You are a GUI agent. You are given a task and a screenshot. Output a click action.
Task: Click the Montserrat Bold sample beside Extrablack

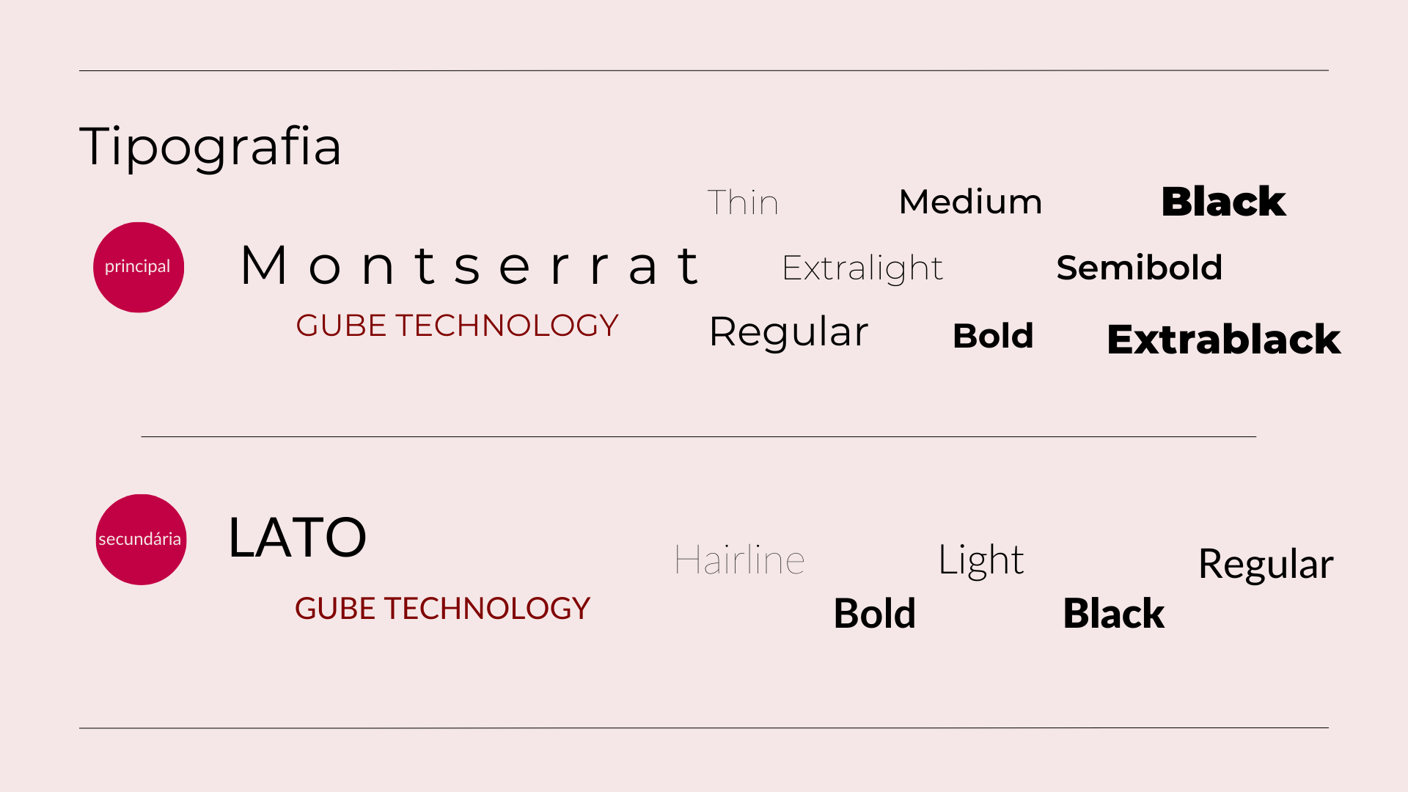point(993,337)
